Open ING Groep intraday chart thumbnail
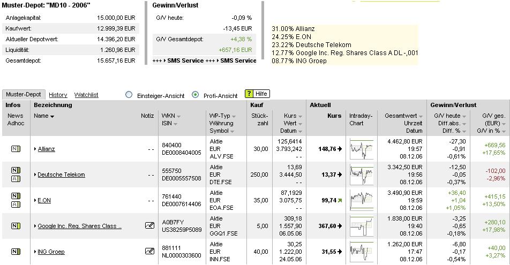 coord(362,252)
